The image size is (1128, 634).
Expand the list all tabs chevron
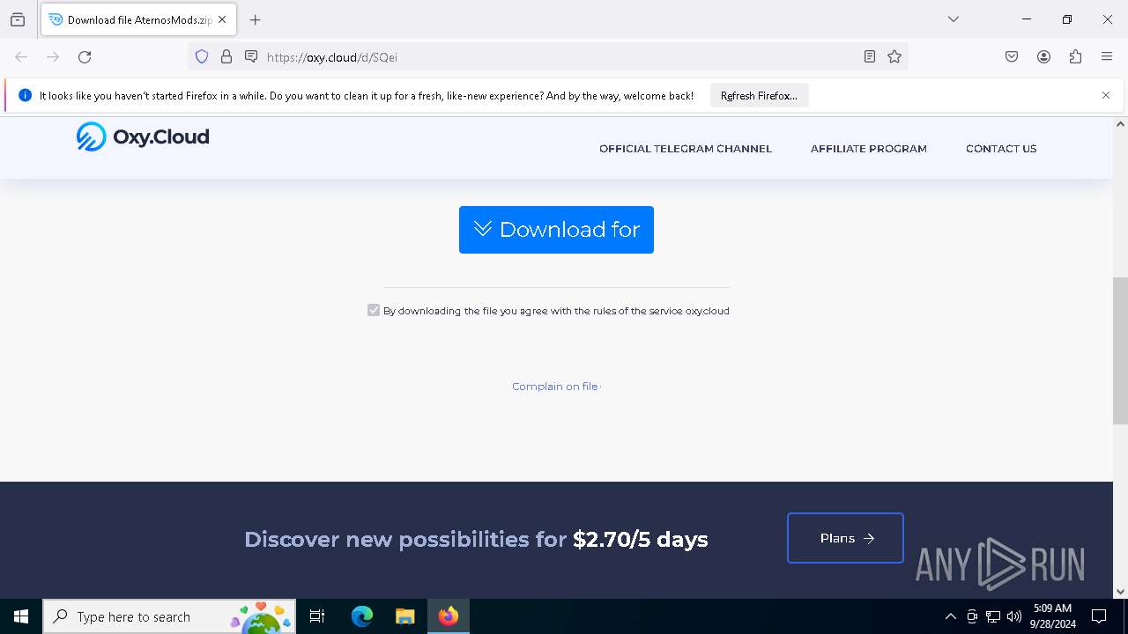click(x=954, y=19)
